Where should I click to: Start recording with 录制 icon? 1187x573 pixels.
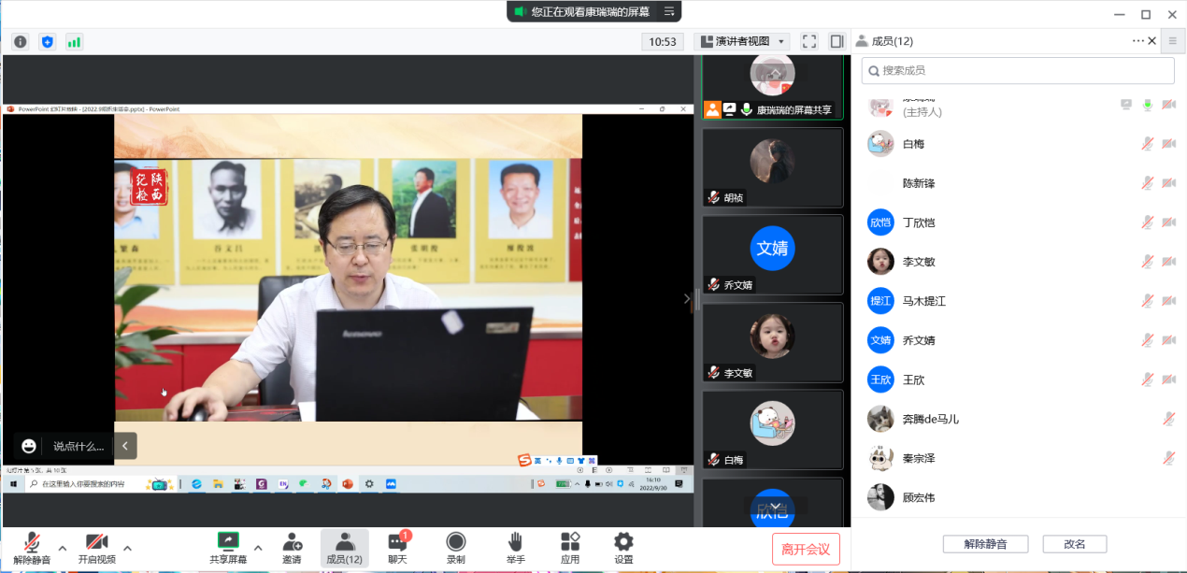[455, 548]
